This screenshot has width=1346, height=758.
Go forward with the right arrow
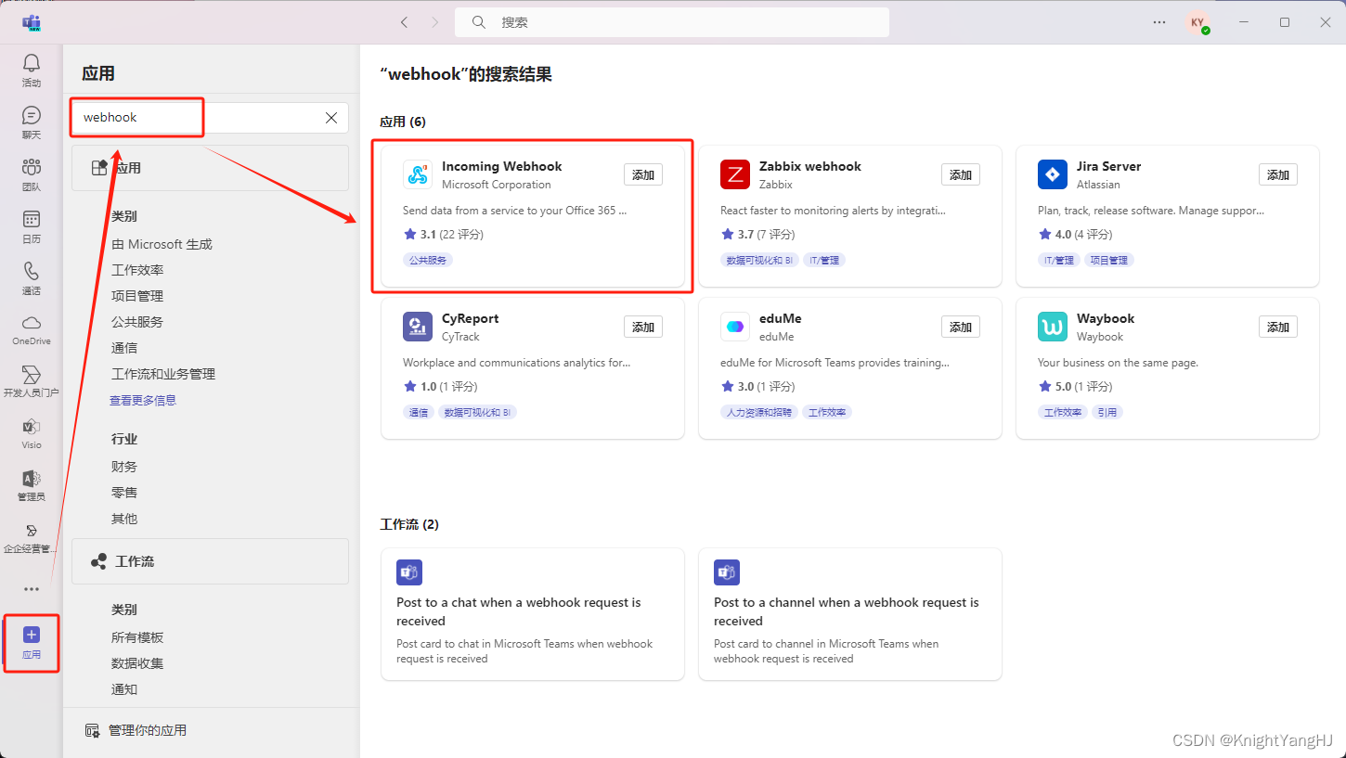[434, 22]
